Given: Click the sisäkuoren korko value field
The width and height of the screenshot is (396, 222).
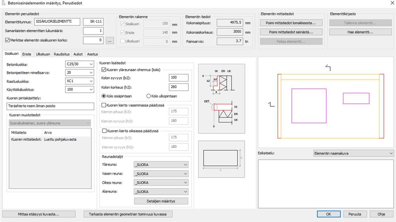Looking at the screenshot, I should click(x=93, y=40).
